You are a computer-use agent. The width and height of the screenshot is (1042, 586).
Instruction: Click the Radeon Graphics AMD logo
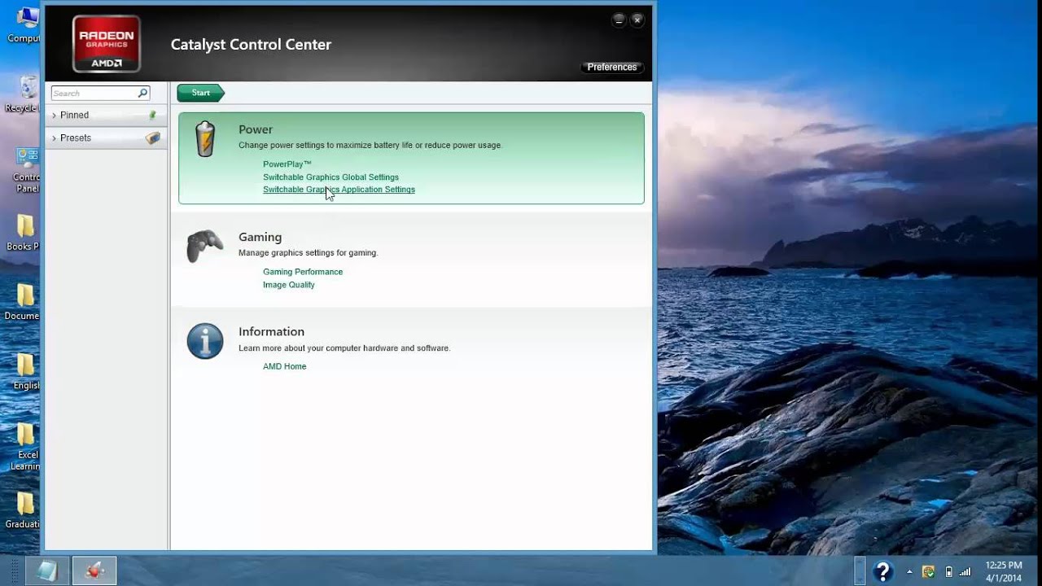pyautogui.click(x=106, y=44)
